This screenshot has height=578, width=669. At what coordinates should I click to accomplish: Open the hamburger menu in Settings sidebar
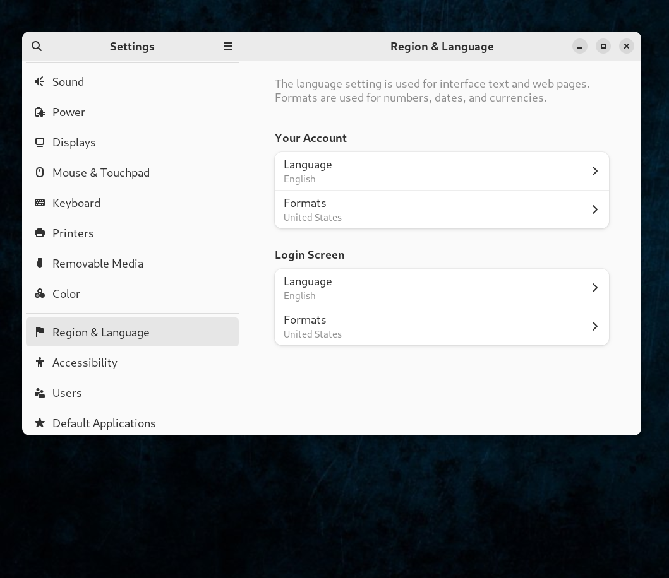click(x=228, y=46)
